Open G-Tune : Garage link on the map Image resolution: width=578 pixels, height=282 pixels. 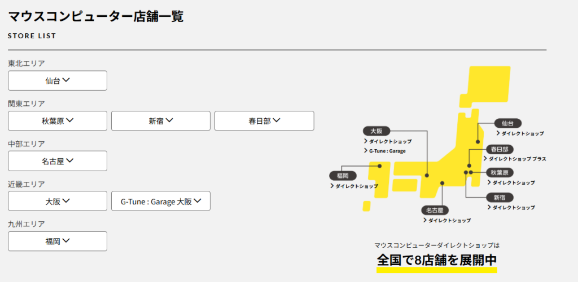coord(384,151)
